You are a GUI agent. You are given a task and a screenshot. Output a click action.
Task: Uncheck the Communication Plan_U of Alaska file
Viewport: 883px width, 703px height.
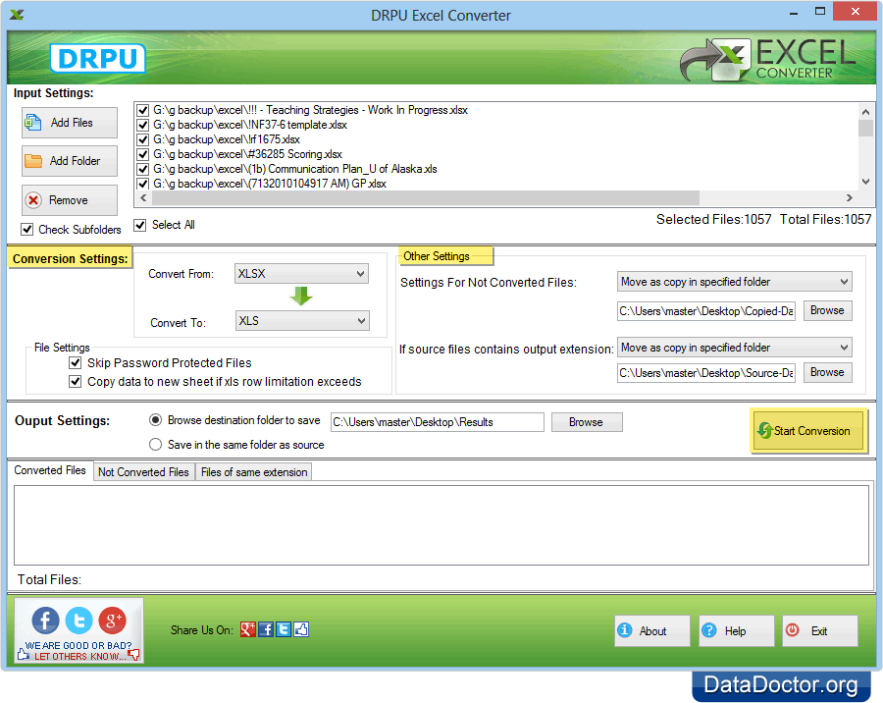point(143,169)
